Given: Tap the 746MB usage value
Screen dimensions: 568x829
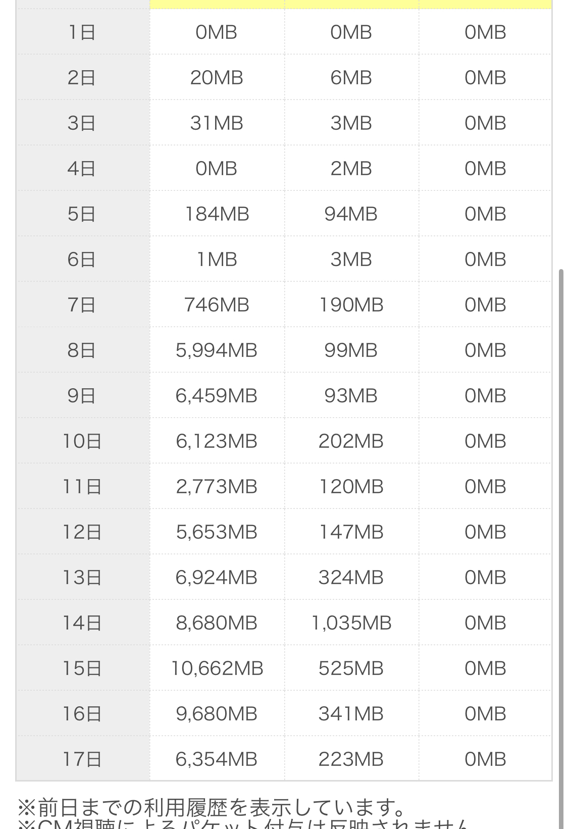Looking at the screenshot, I should pos(217,305).
